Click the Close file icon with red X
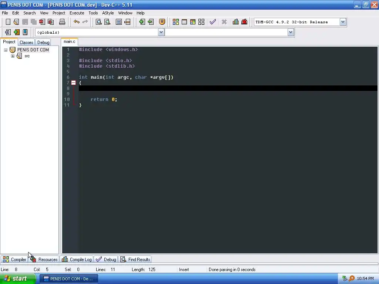Viewport: 379px width, 284px height. pyautogui.click(x=42, y=22)
